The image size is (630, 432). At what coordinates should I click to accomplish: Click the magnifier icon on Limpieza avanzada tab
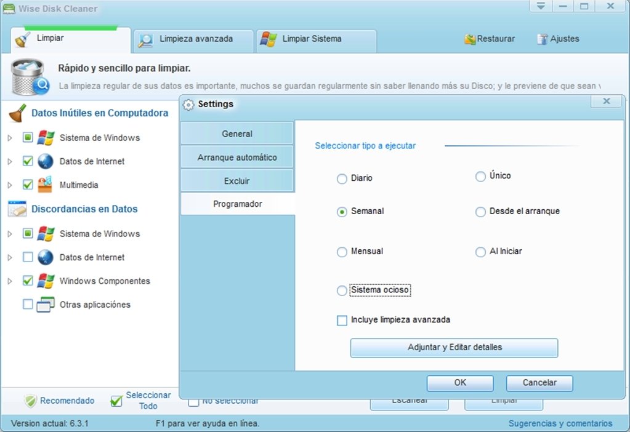click(x=145, y=41)
